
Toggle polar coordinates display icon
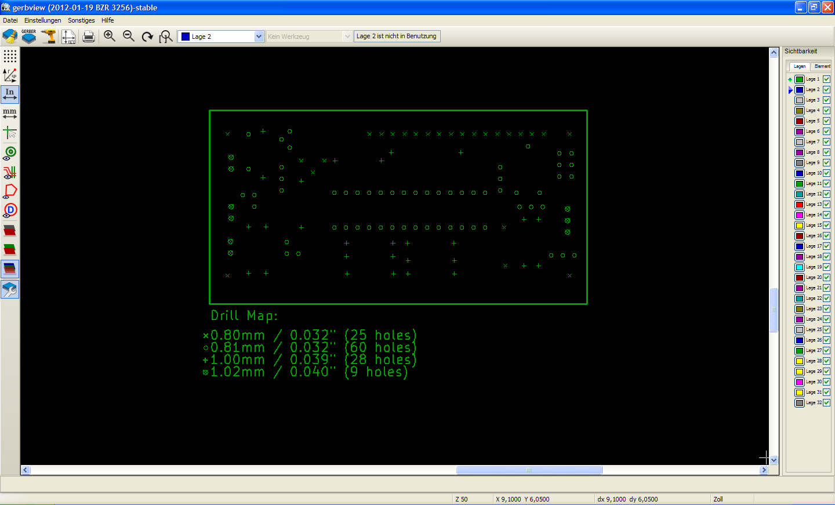[10, 75]
